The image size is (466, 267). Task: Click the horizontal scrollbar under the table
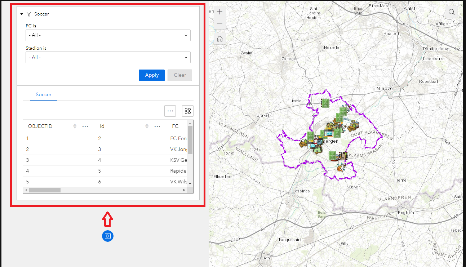tap(44, 190)
